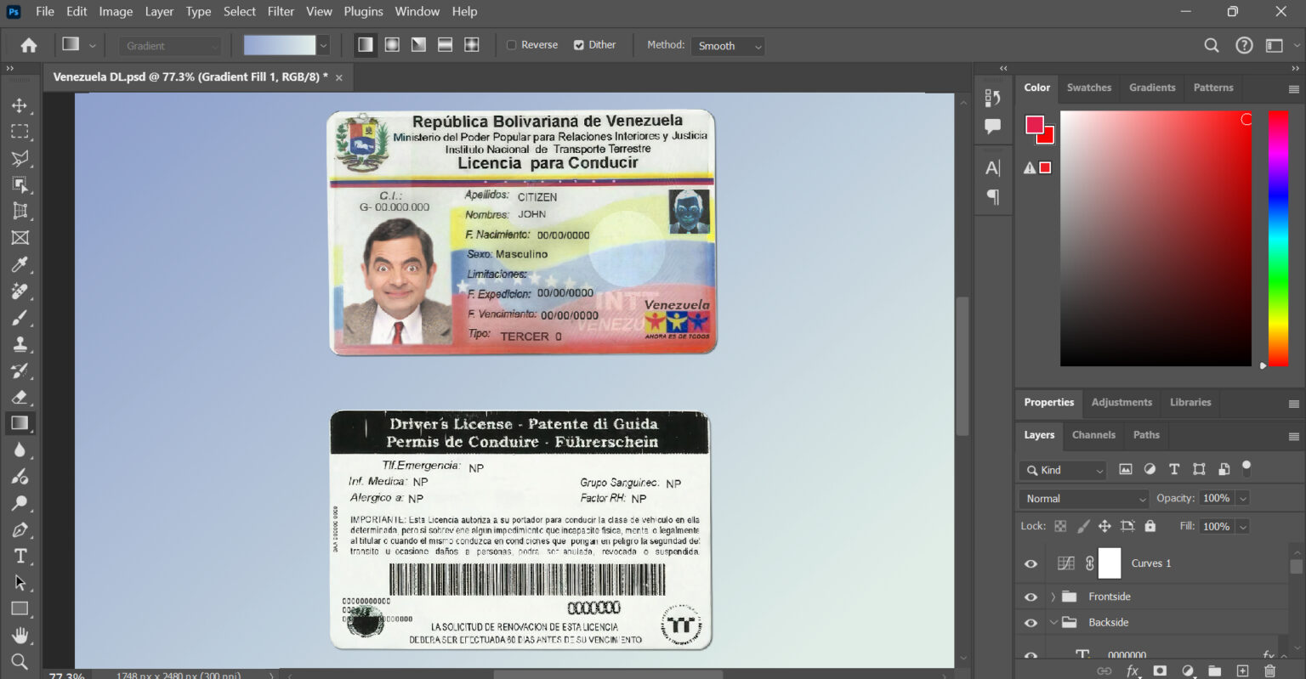Delete layer using the trash icon
Viewport: 1306px width, 679px height.
pyautogui.click(x=1270, y=671)
